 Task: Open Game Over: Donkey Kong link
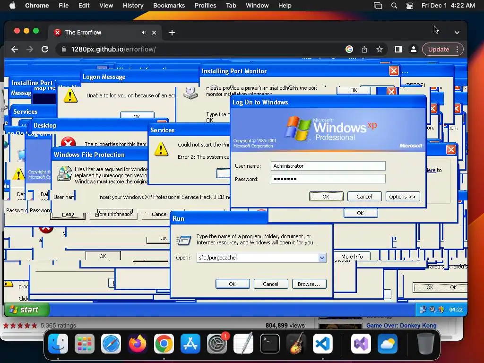tap(401, 325)
